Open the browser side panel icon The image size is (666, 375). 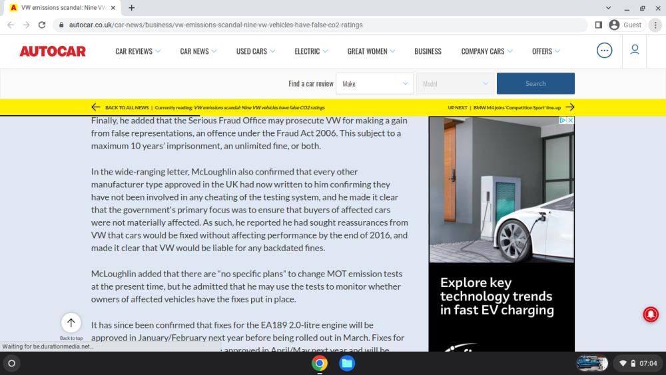(599, 25)
